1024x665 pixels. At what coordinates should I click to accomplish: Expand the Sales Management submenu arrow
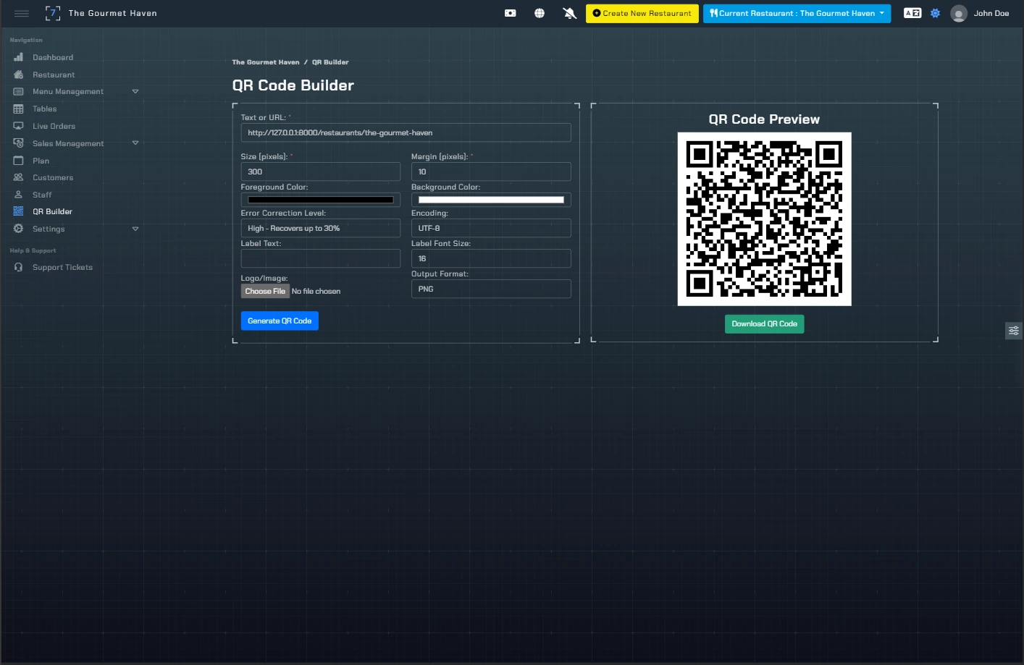135,143
